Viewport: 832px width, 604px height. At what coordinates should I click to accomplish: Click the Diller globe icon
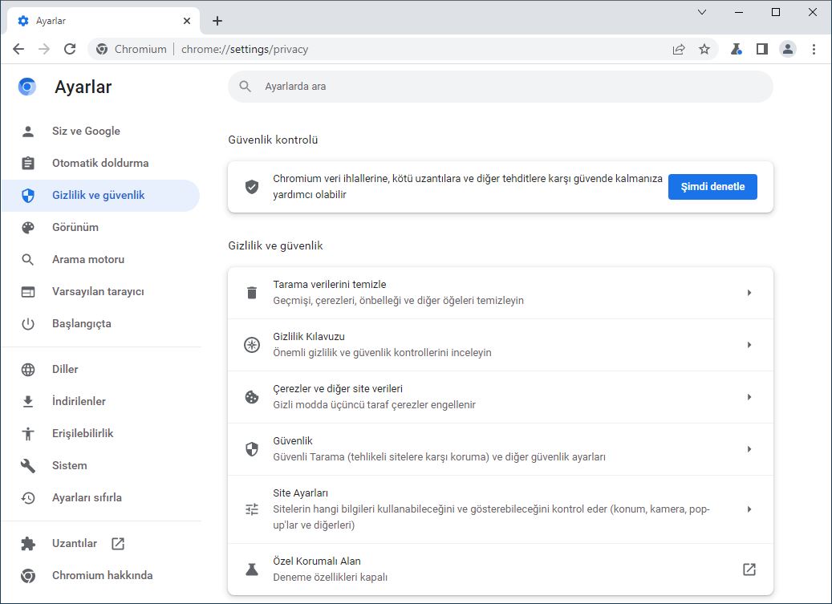[28, 369]
